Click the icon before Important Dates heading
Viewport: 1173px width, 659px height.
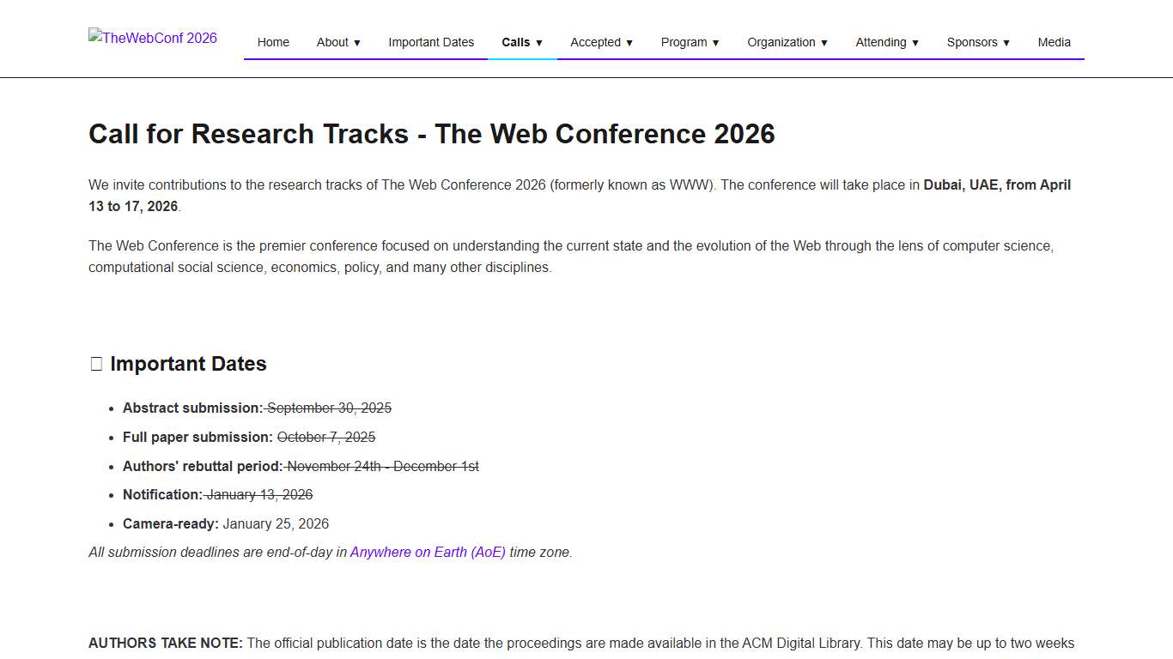pyautogui.click(x=95, y=363)
